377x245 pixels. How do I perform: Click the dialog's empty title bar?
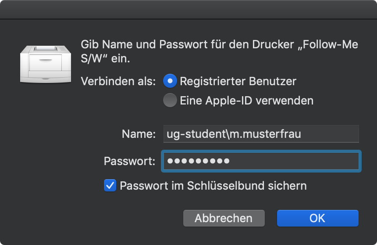pyautogui.click(x=188, y=10)
